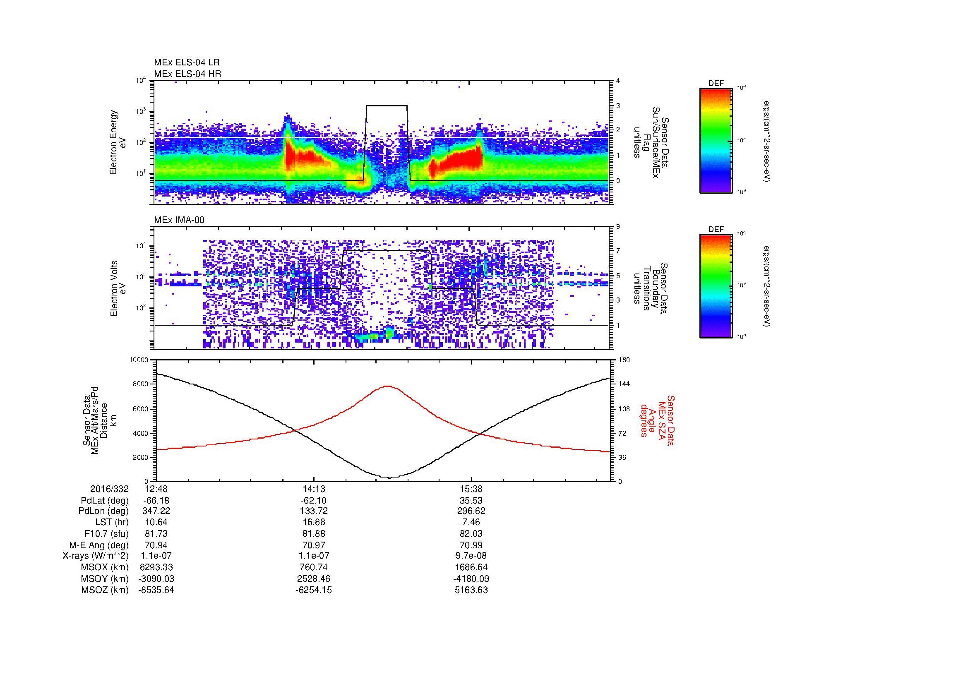Screen dimensions: 968x684
Task: Click the top DEF color bar
Action: click(x=716, y=140)
